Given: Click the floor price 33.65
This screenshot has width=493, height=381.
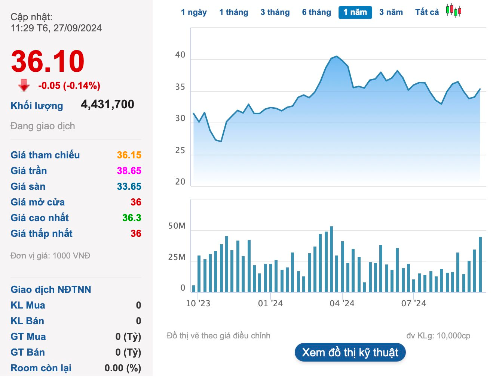Looking at the screenshot, I should (x=129, y=186).
